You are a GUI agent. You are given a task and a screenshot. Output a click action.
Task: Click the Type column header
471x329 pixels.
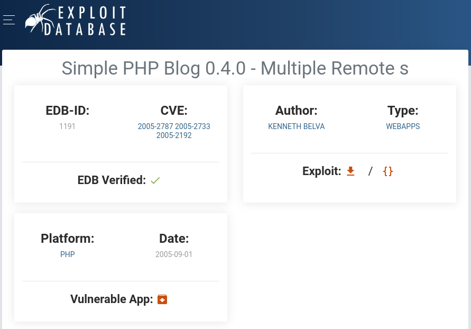click(x=403, y=111)
